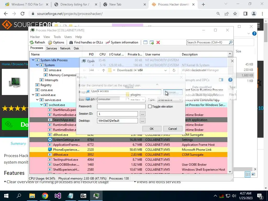This screenshot has height=201, width=268.
Task: Select the orange dllhost.exe row PID 3952
Action: pyautogui.click(x=128, y=154)
